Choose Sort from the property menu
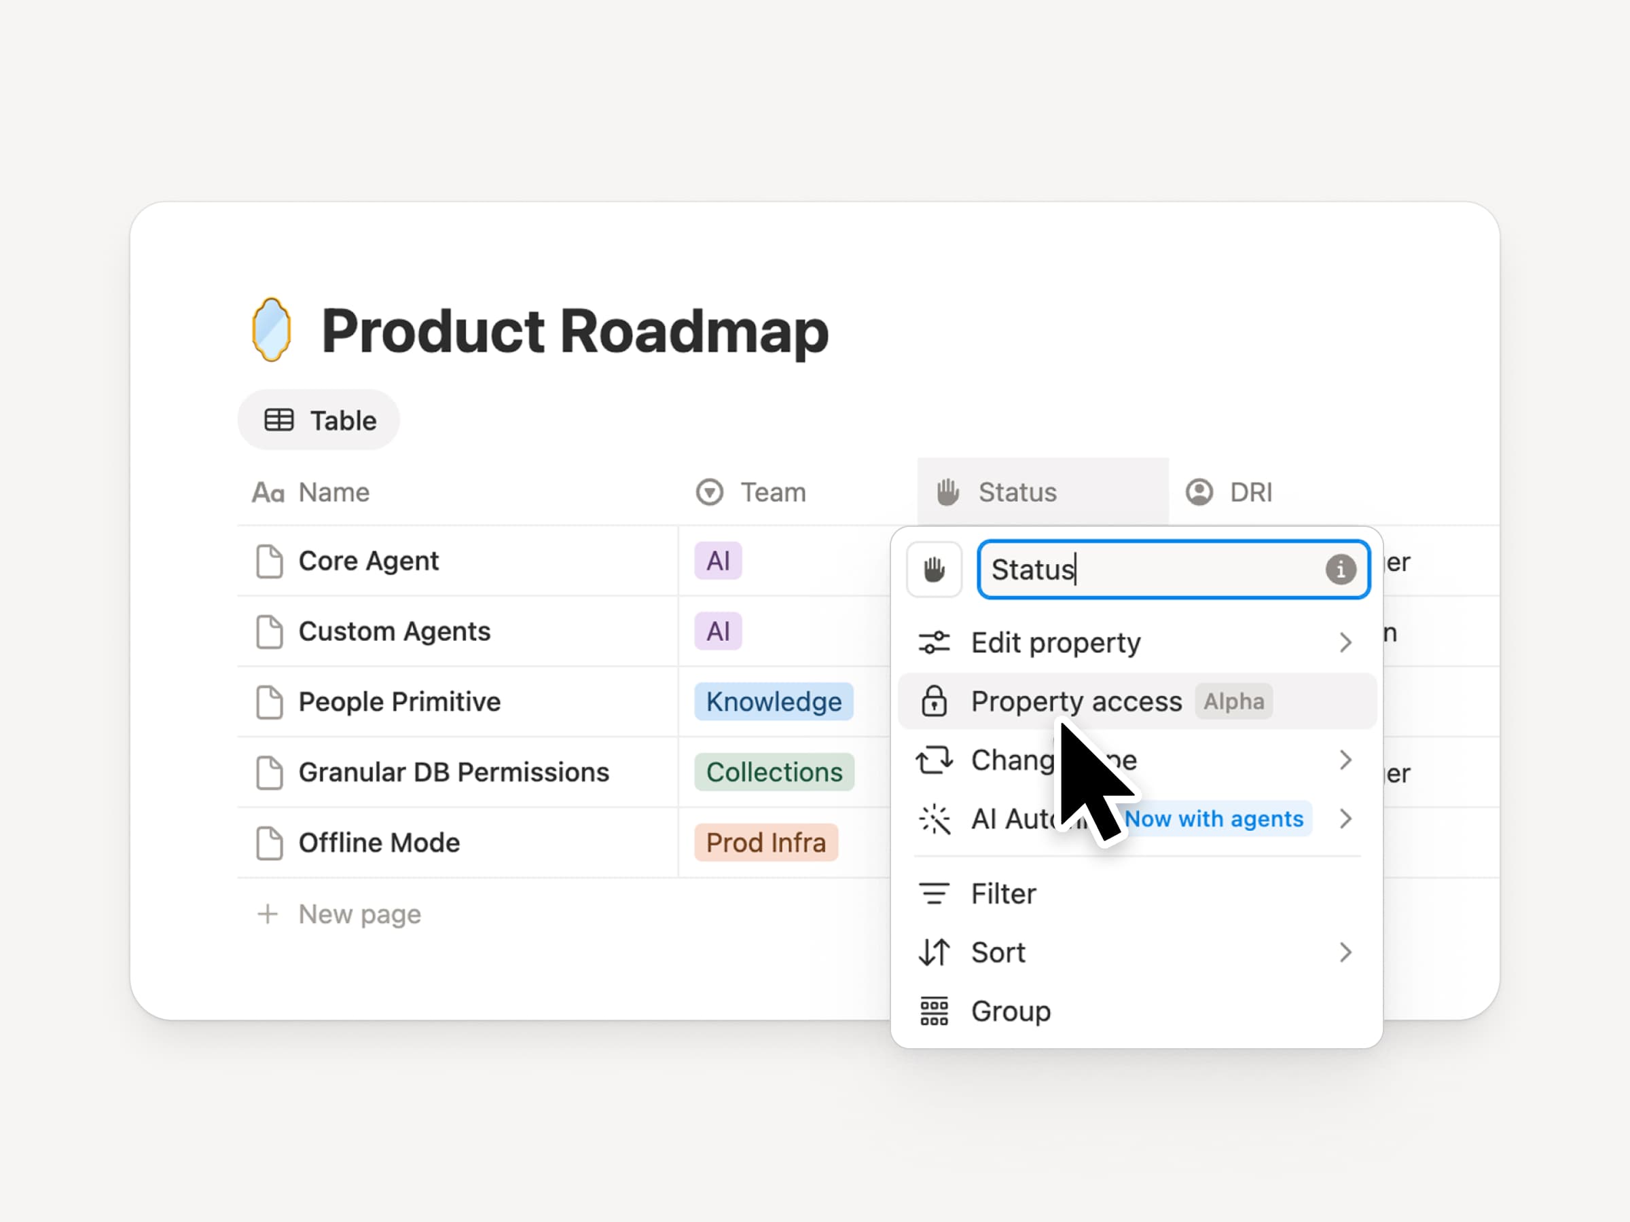The width and height of the screenshot is (1630, 1222). 1136,952
